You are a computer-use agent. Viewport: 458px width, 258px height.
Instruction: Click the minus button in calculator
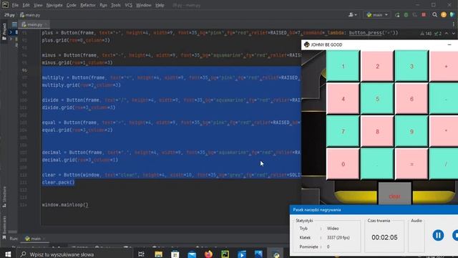tap(444, 99)
